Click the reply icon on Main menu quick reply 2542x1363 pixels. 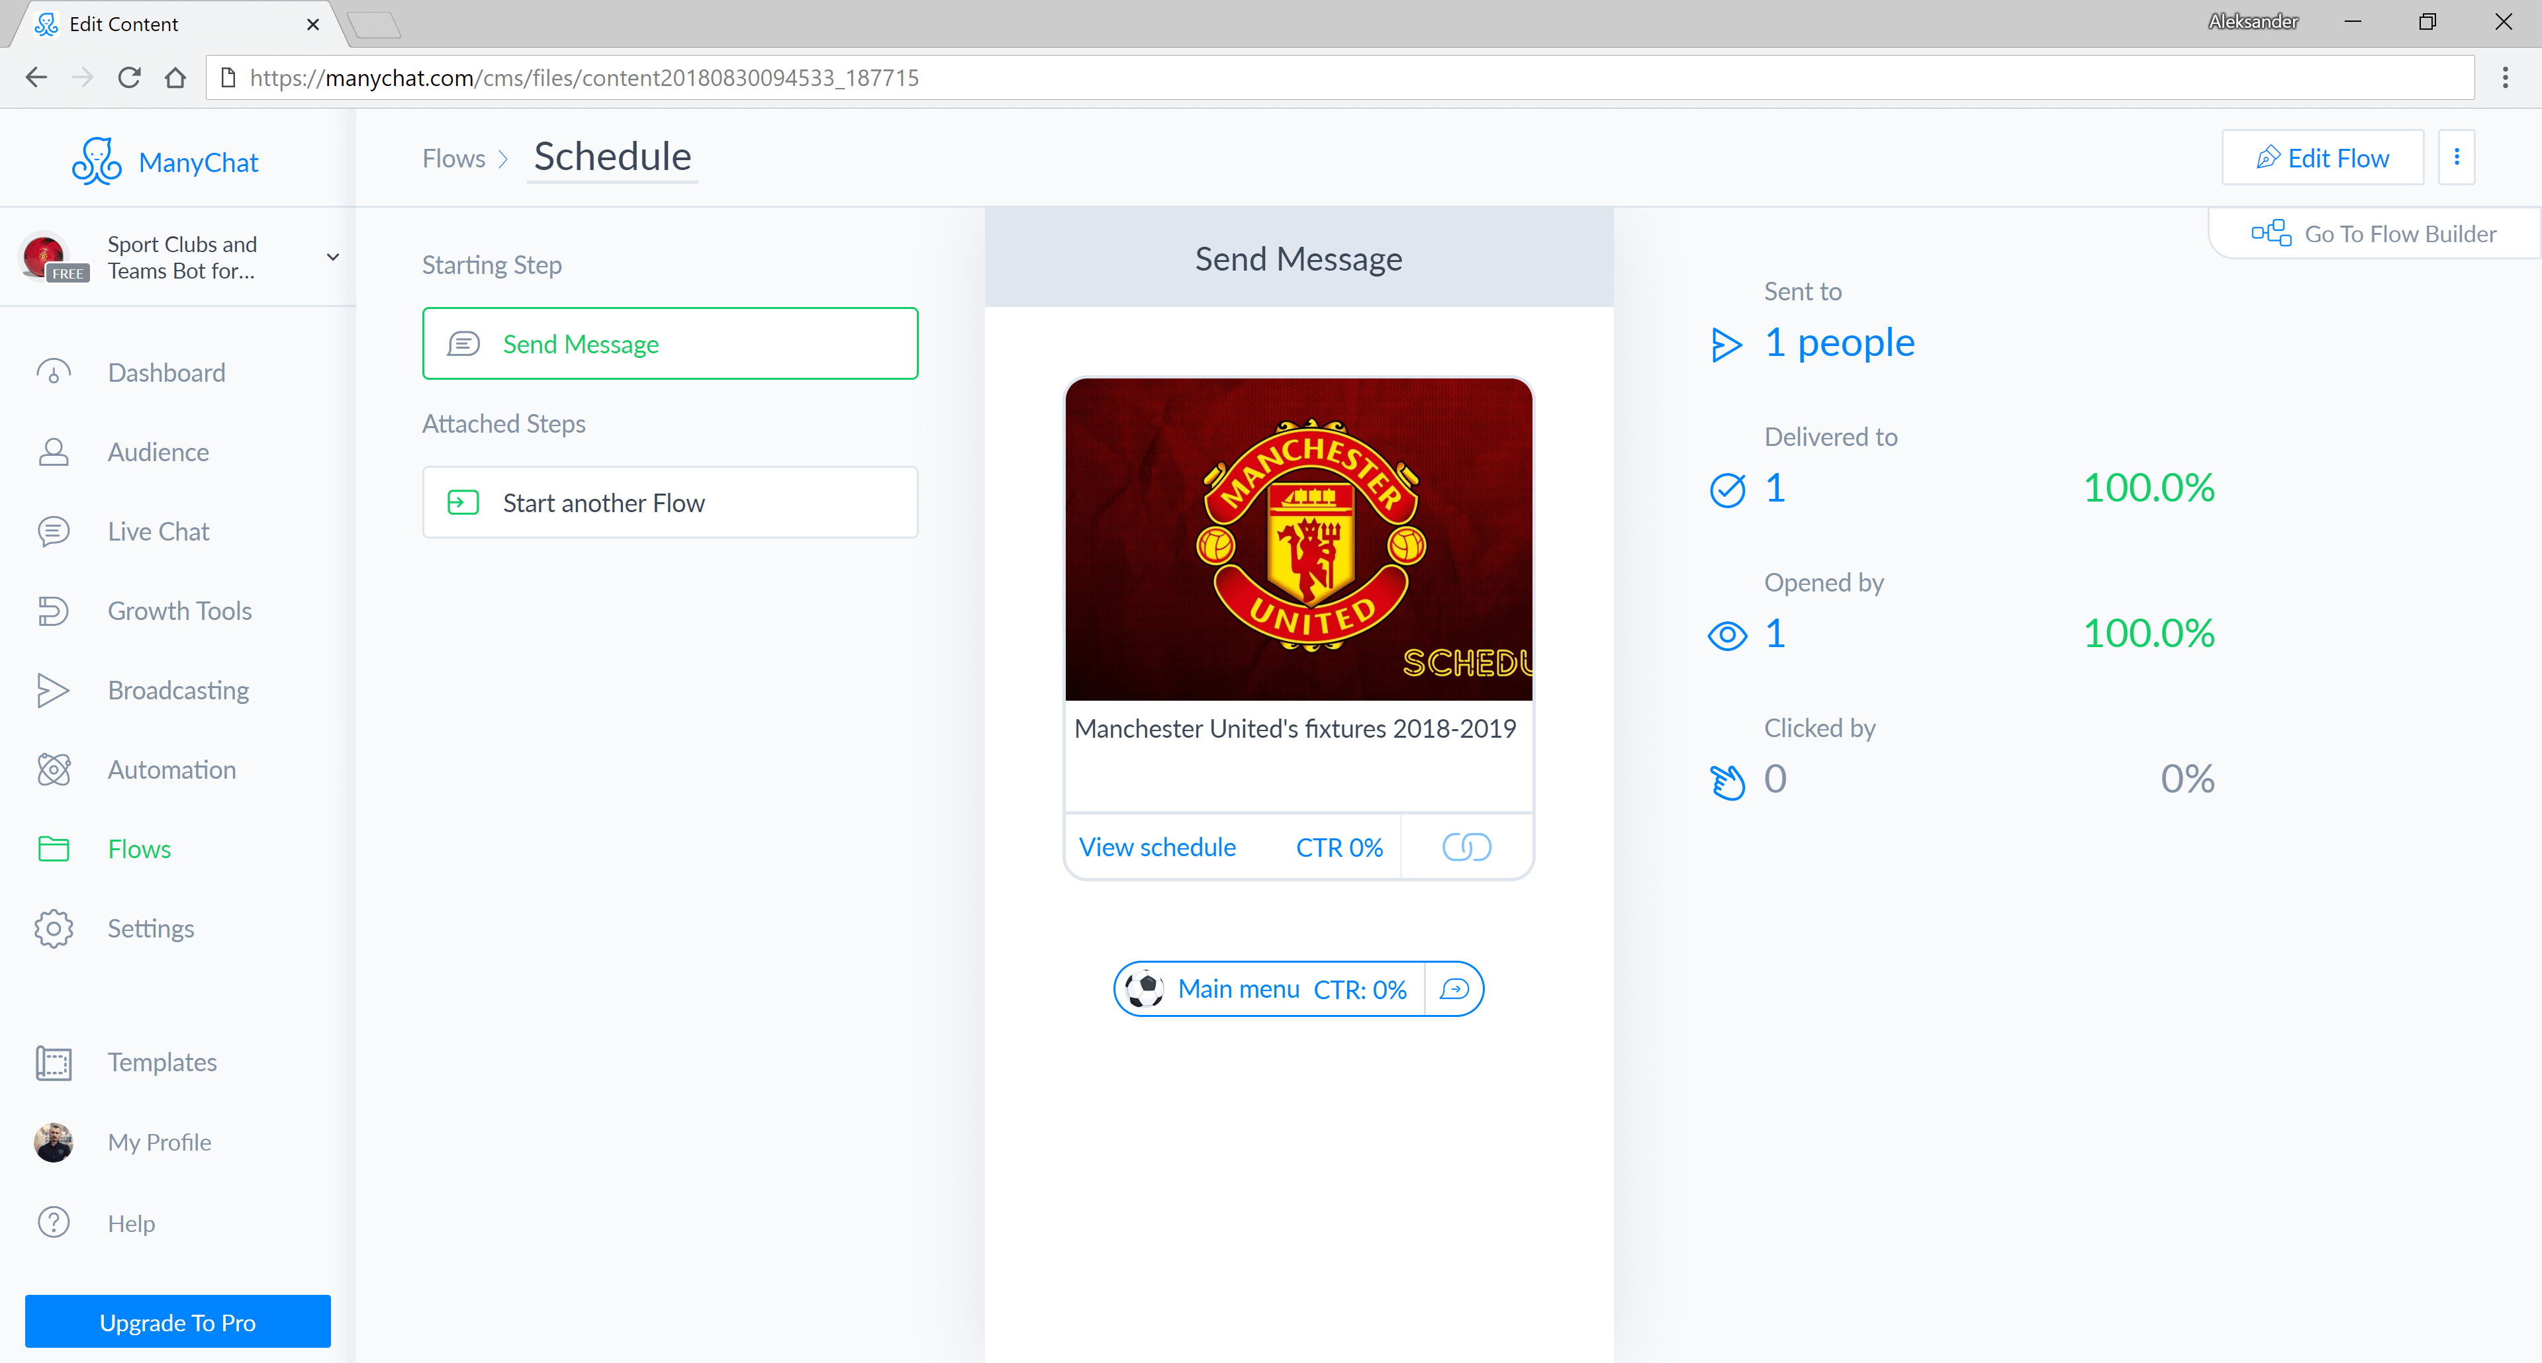coord(1454,989)
